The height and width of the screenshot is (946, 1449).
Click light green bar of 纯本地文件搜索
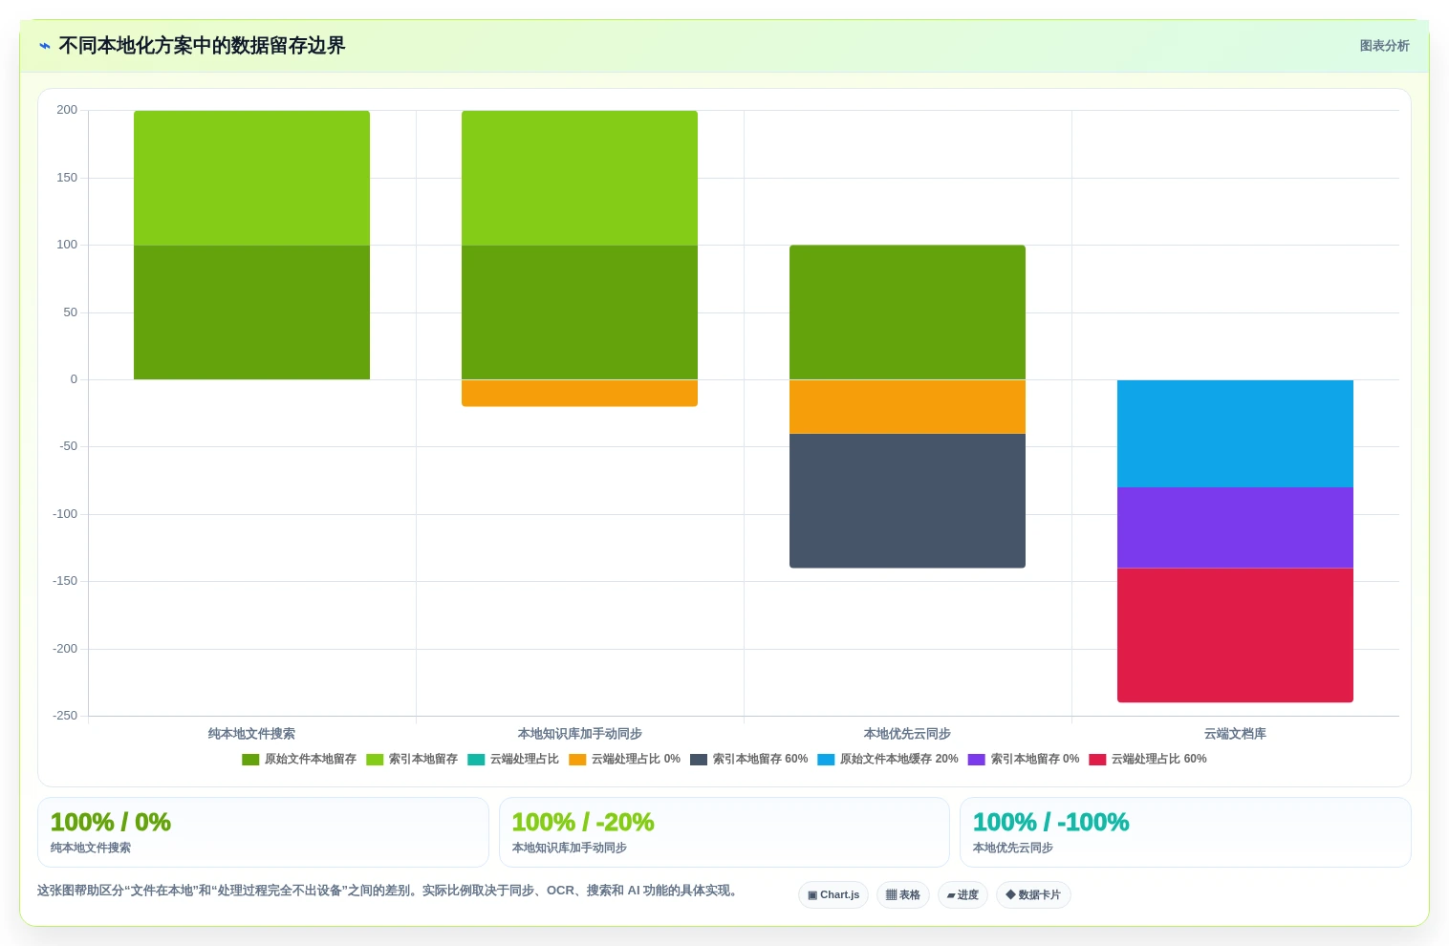pyautogui.click(x=251, y=178)
